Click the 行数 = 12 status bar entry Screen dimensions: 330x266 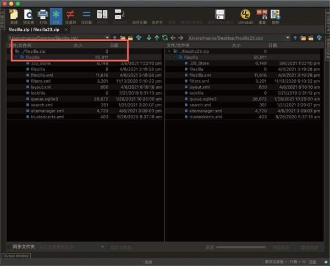tap(298, 262)
